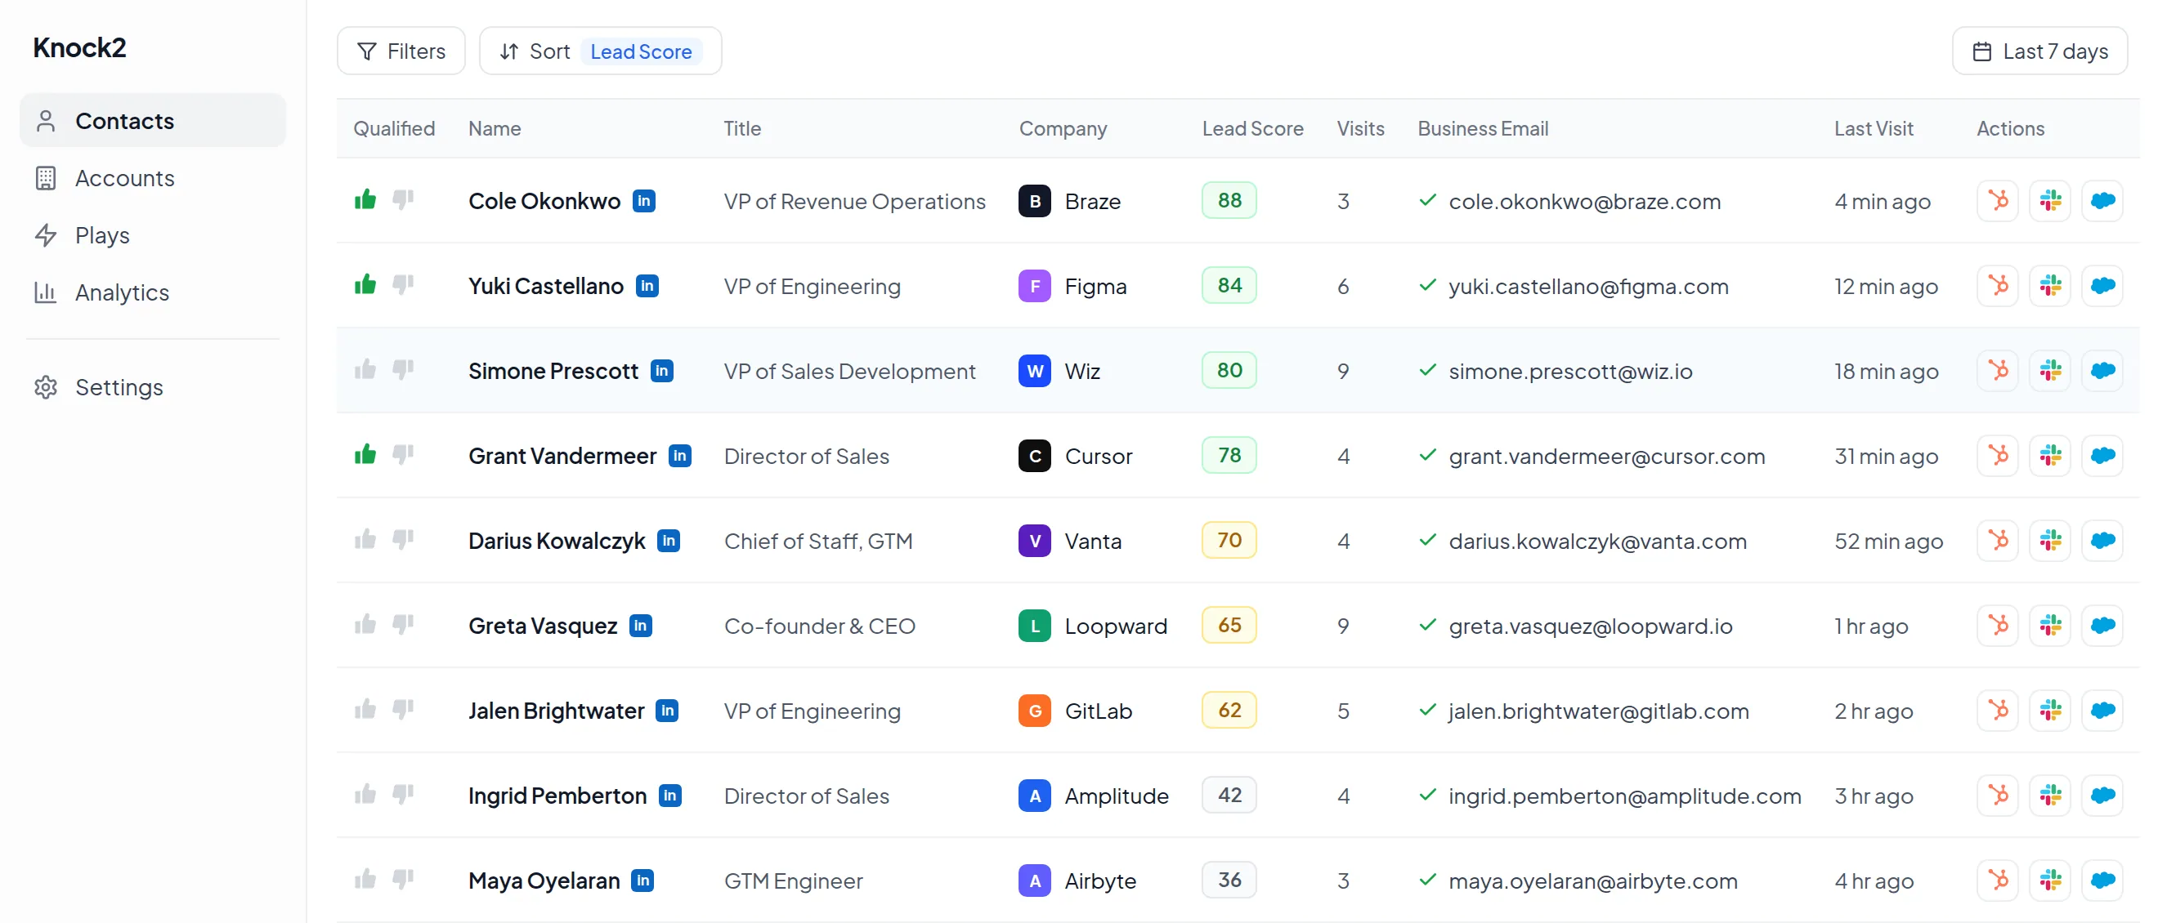Push Simone Prescott to Salesforce
Screen dimensions: 2158x923
pos(2102,371)
